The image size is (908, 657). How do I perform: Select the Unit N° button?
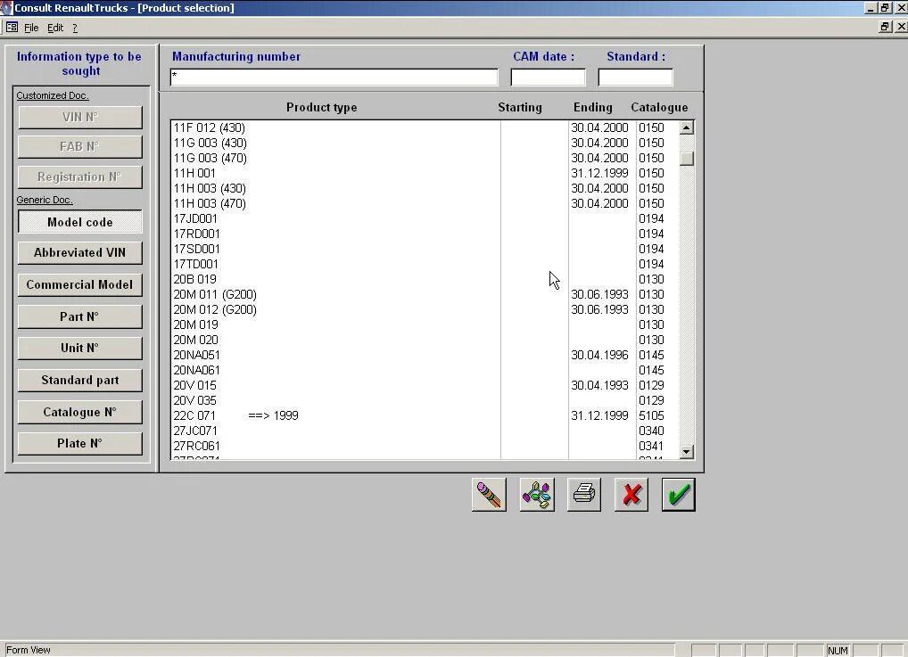pos(80,348)
